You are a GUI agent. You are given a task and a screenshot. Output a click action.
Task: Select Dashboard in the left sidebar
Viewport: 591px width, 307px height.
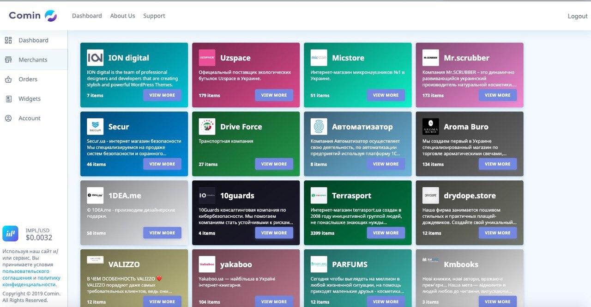(34, 40)
